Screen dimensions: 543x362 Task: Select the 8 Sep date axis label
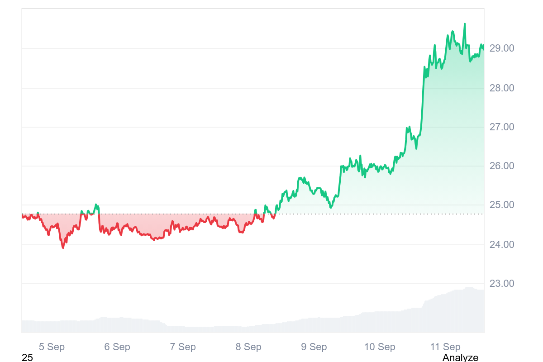248,347
